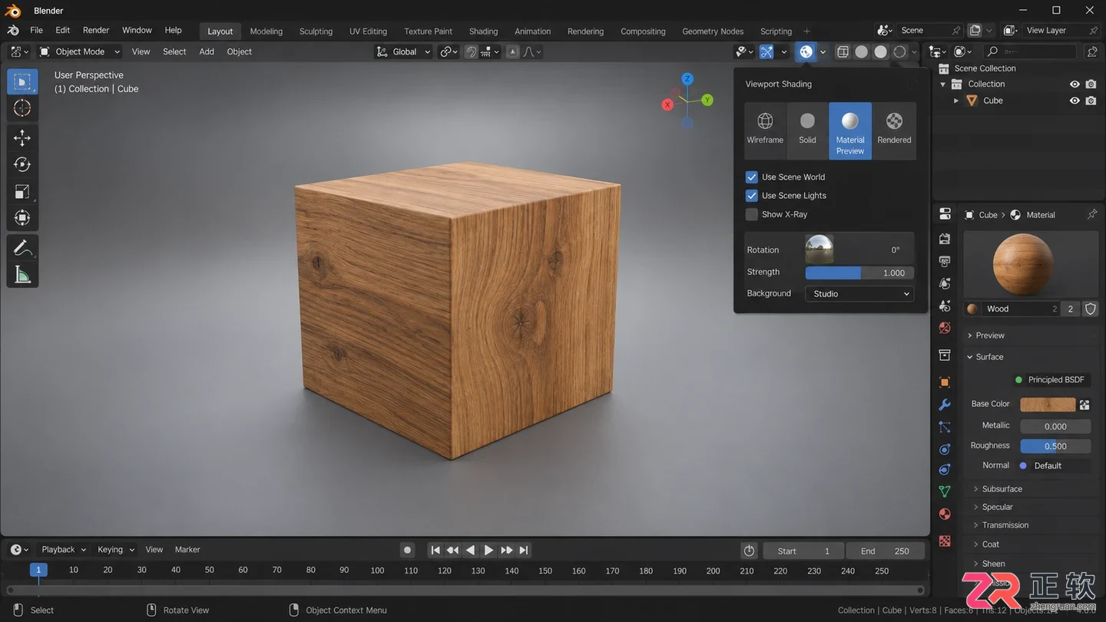This screenshot has width=1106, height=622.
Task: Switch viewport shading to Solid
Action: tap(807, 130)
